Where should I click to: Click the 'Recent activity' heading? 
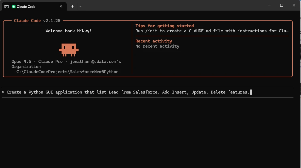[154, 41]
